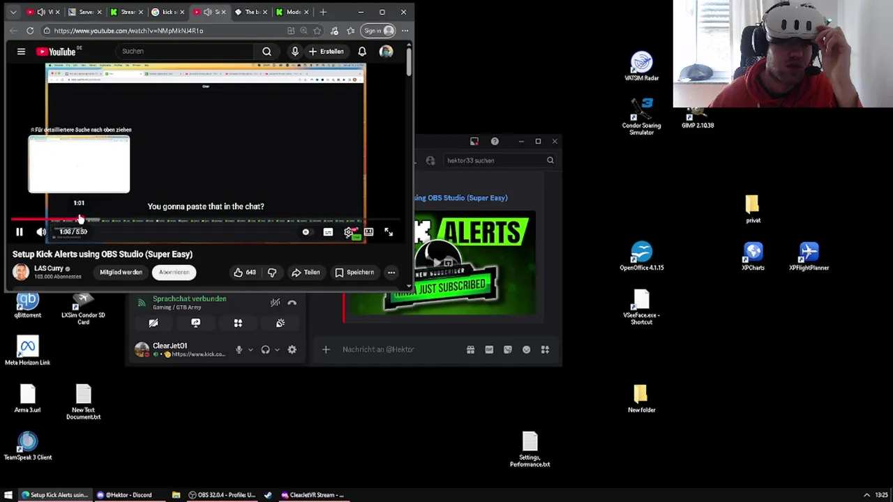
Task: Toggle the Discord camera button
Action: tap(153, 323)
